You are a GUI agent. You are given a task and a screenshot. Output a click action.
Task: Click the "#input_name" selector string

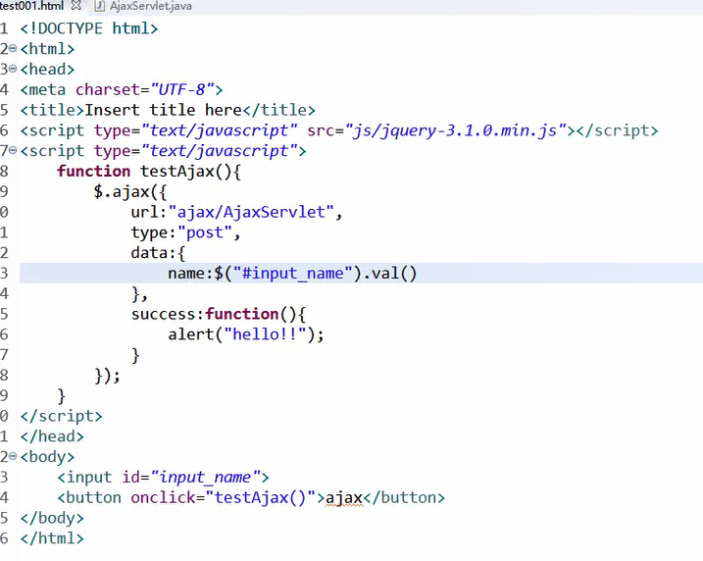pos(293,273)
